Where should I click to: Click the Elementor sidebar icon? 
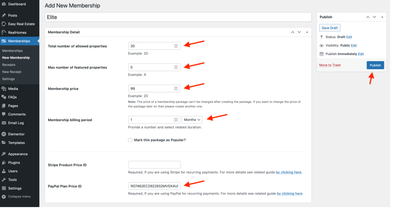pyautogui.click(x=4, y=135)
